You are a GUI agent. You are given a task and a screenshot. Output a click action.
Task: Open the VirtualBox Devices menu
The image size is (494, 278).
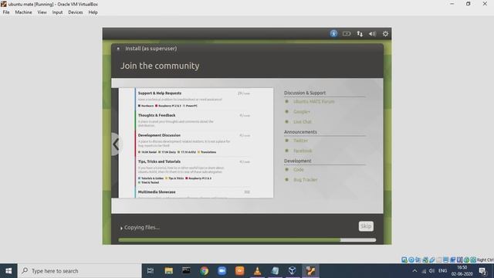pyautogui.click(x=76, y=12)
